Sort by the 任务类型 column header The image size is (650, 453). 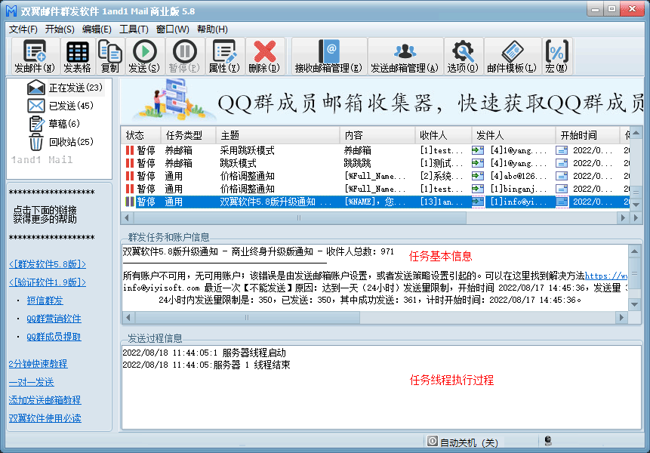point(188,135)
